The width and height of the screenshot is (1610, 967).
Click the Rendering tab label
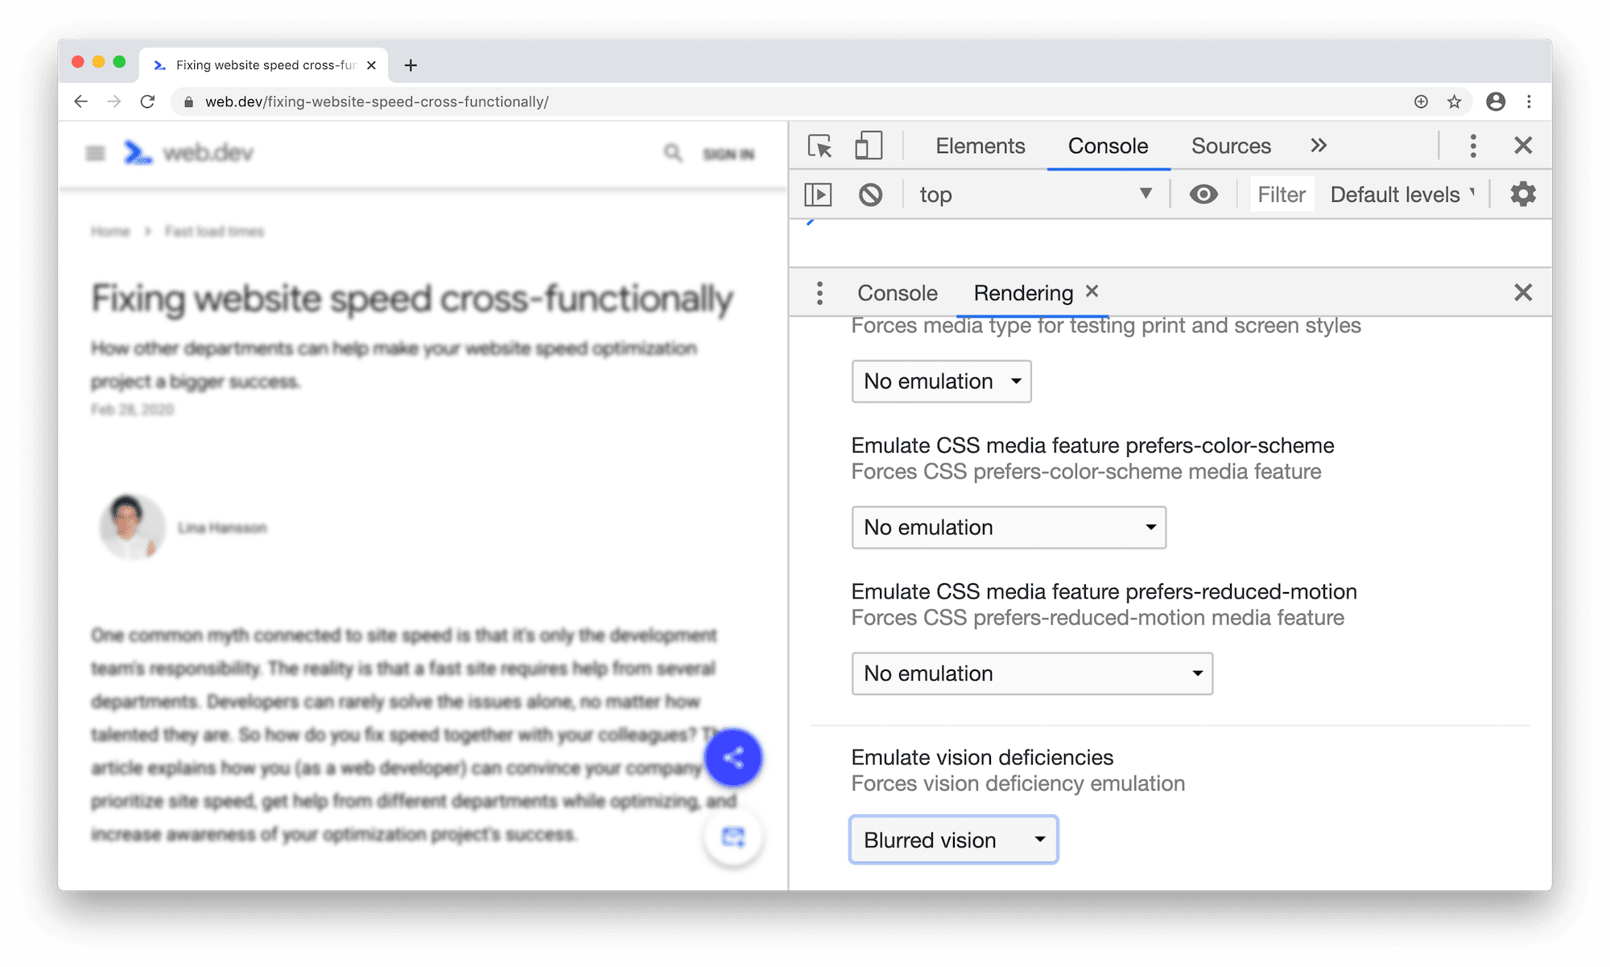click(1022, 292)
